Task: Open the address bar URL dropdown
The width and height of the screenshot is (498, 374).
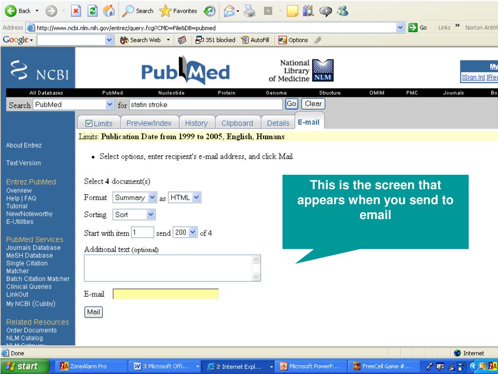Action: tap(400, 28)
